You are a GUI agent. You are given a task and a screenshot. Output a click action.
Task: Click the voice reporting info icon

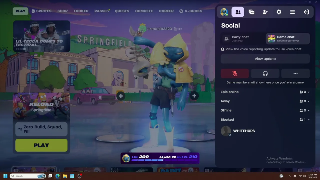click(222, 49)
